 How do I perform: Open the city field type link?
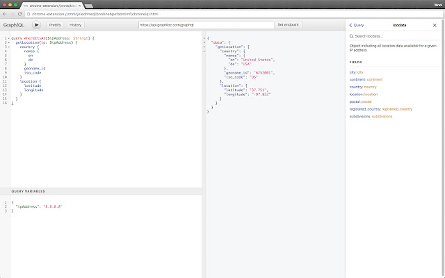(361, 72)
